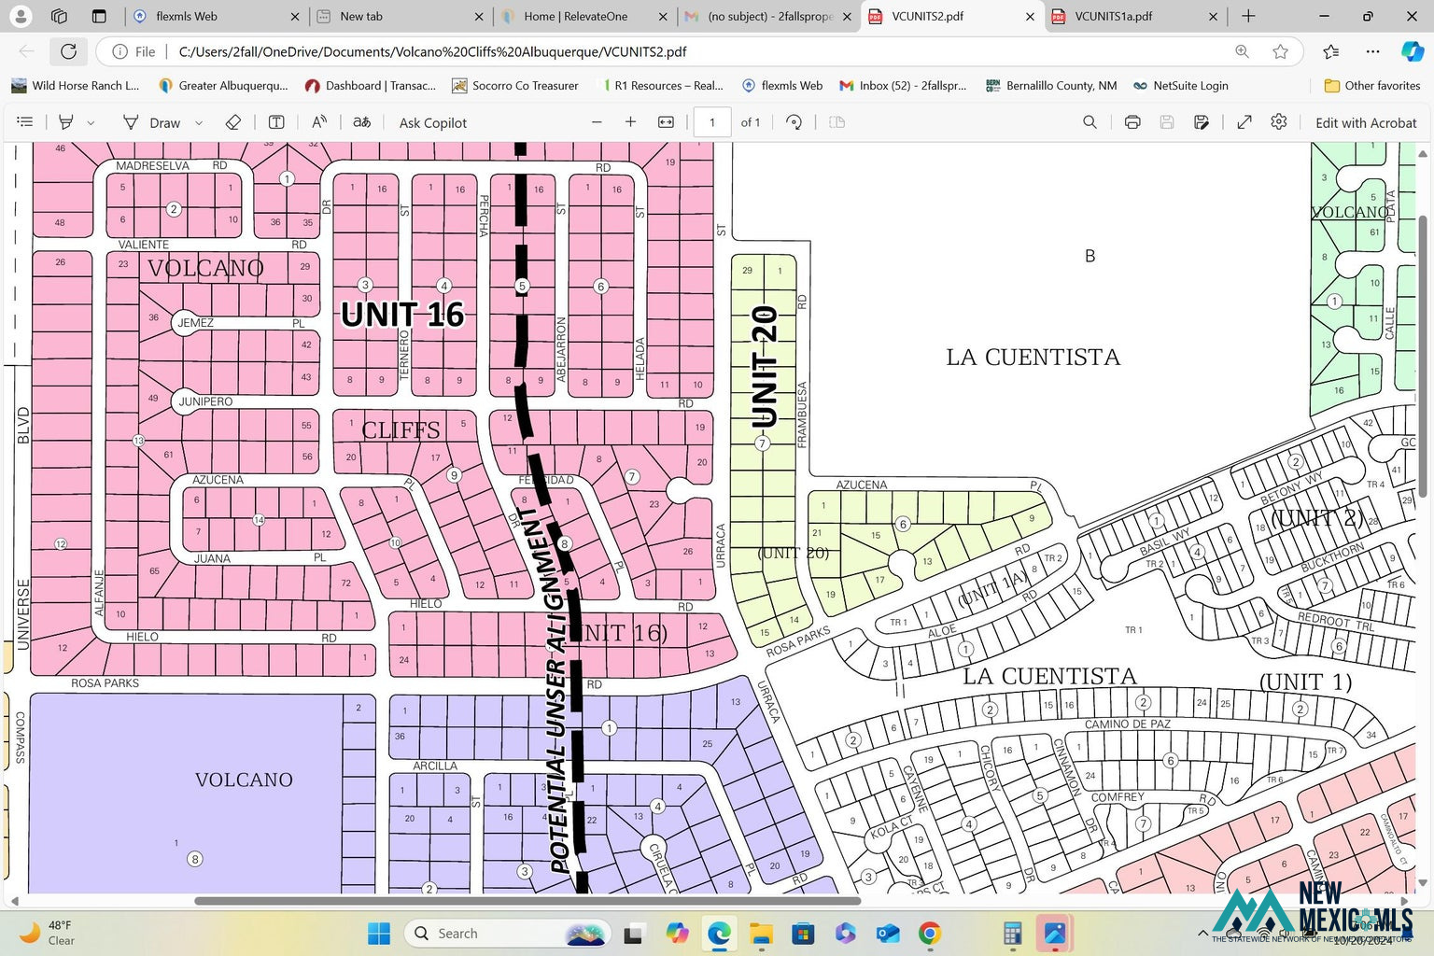The image size is (1434, 956).
Task: Enter full screen PDF view
Action: coord(1244,122)
